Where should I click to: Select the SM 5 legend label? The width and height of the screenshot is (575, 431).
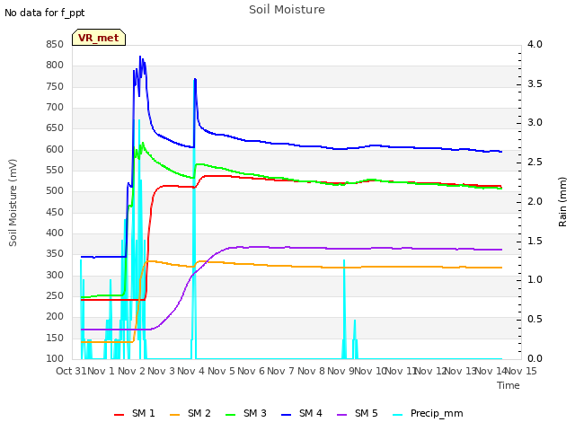tap(367, 413)
